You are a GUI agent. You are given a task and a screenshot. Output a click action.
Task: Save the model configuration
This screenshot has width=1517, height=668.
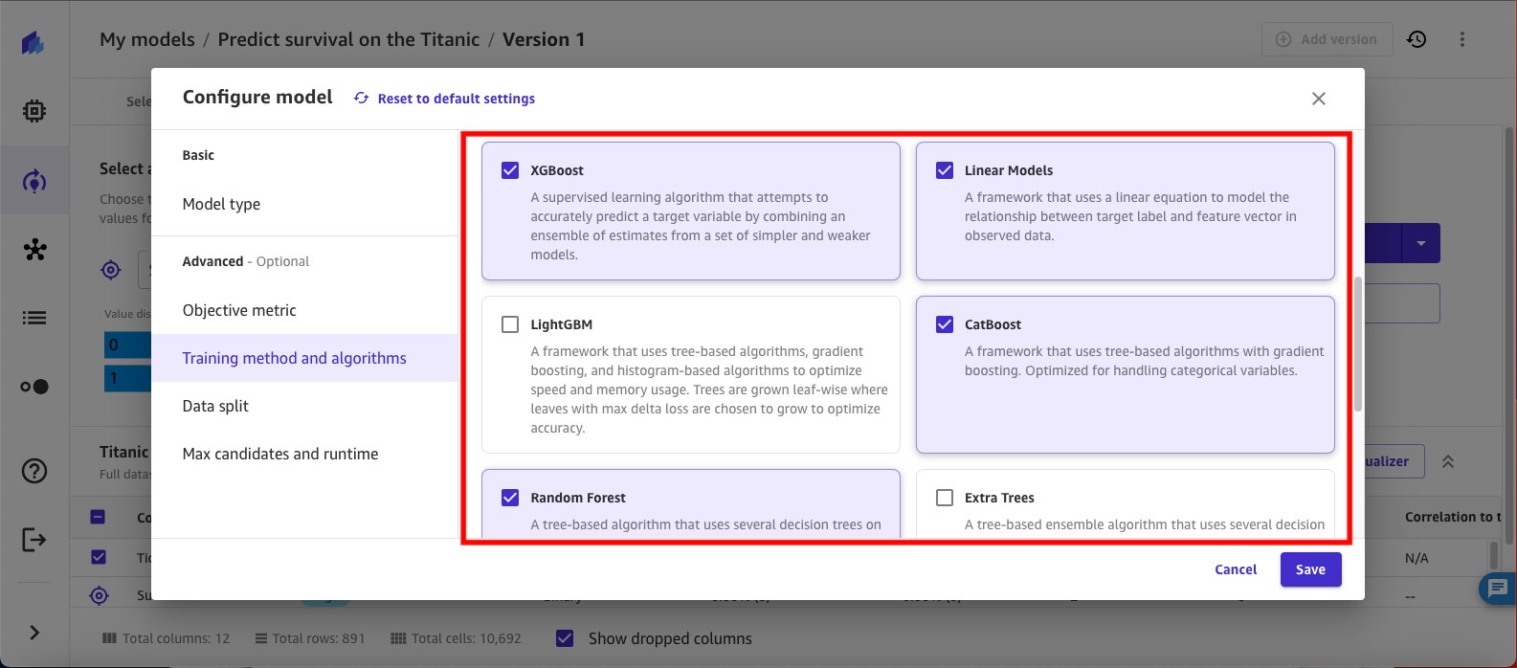[x=1310, y=569]
